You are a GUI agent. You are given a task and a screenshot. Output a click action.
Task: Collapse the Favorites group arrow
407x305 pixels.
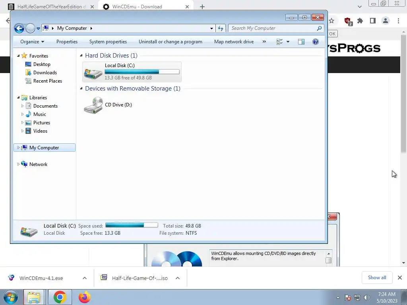[x=18, y=56]
